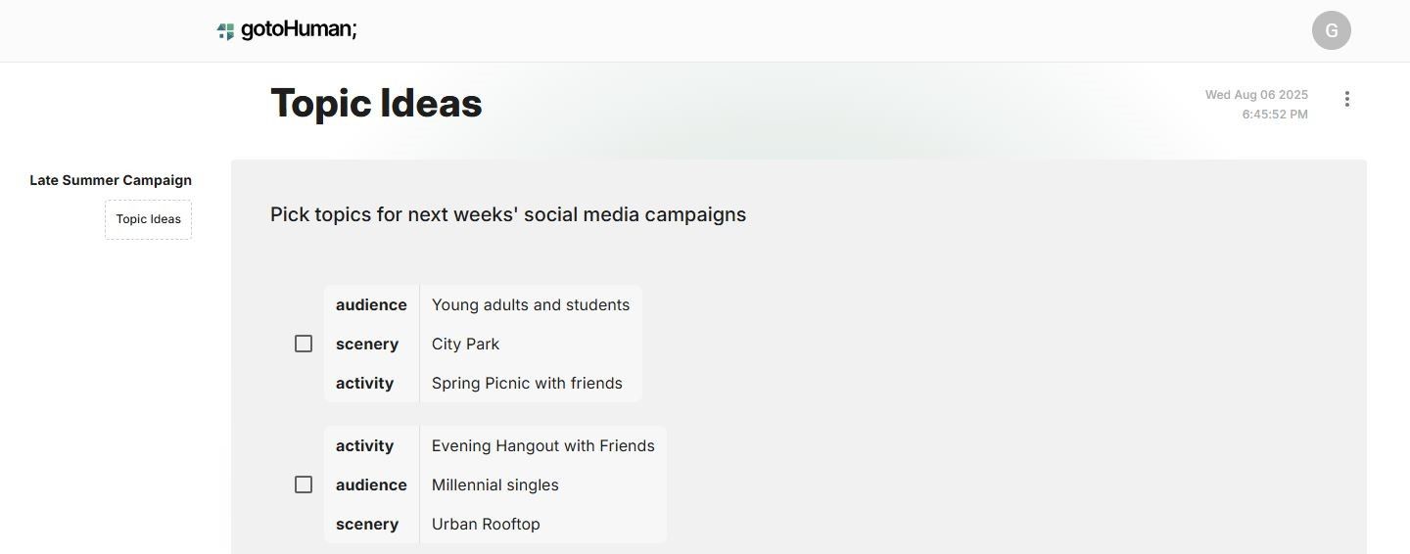Click the Pick topics instruction text

508,214
